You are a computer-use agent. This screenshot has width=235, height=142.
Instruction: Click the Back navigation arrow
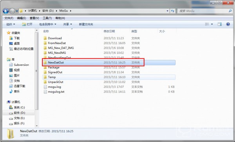(6, 11)
